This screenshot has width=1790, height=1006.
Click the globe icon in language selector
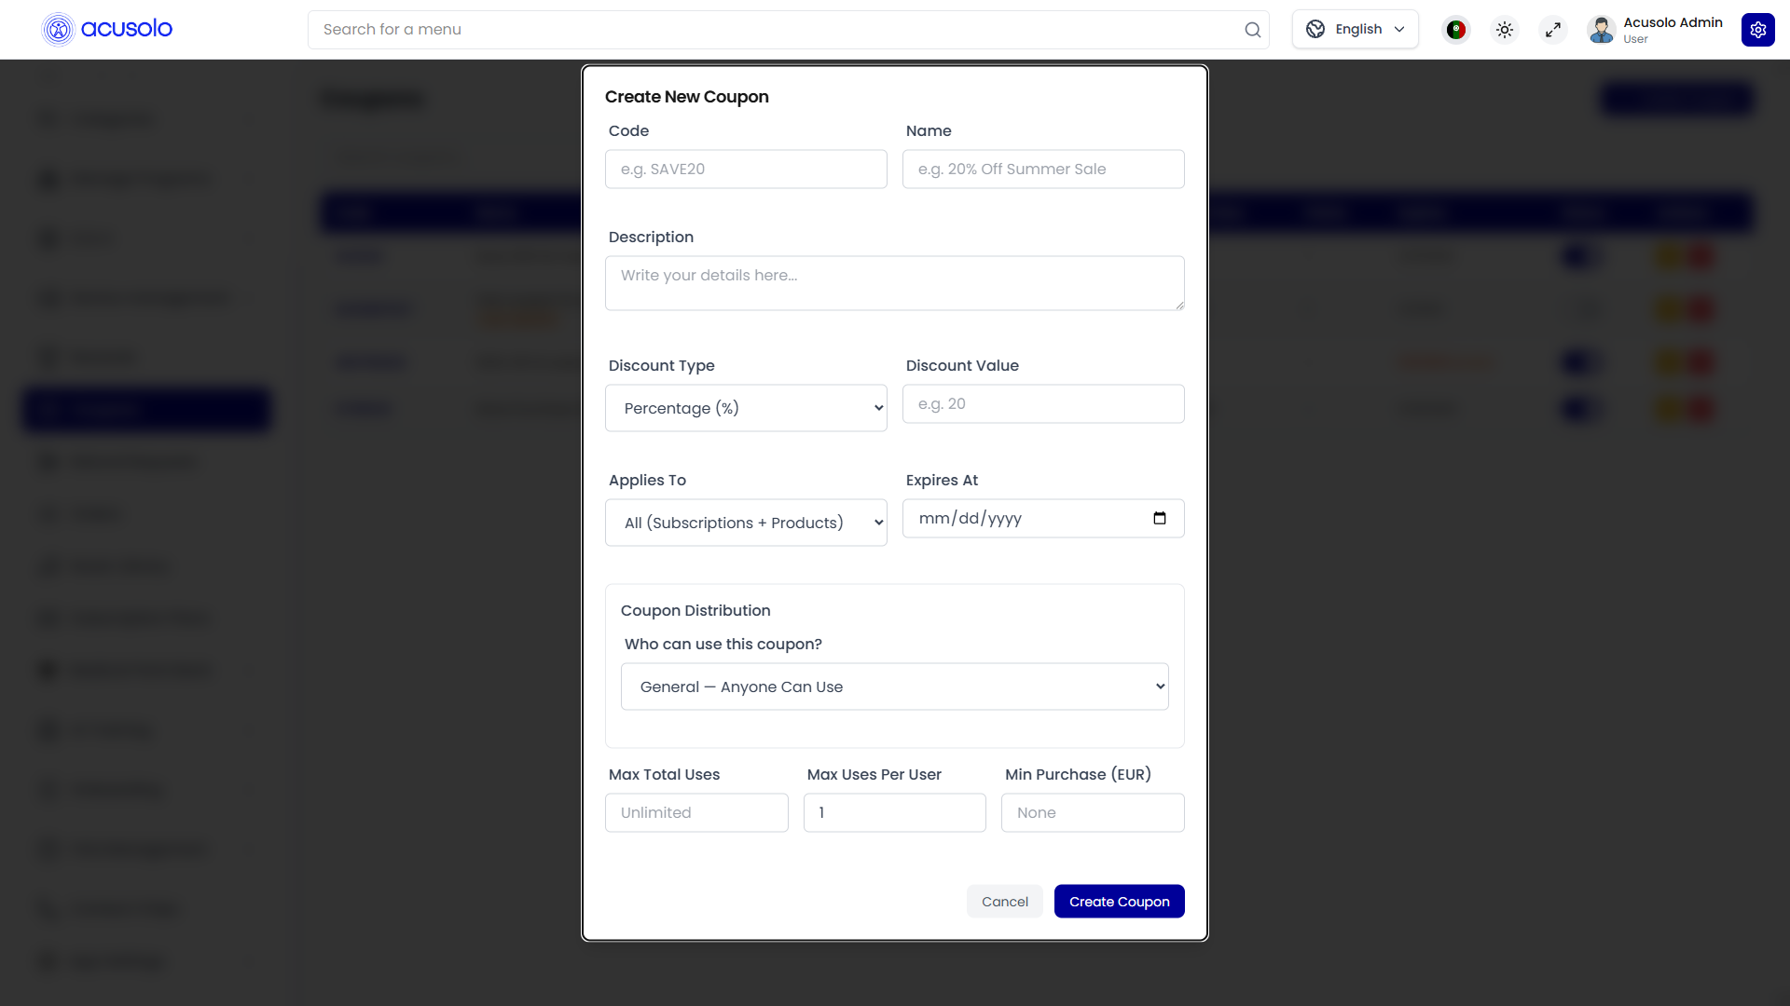click(1315, 30)
